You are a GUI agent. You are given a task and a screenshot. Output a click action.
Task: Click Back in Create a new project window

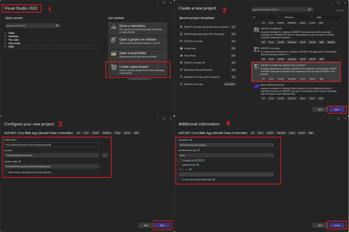click(x=320, y=110)
